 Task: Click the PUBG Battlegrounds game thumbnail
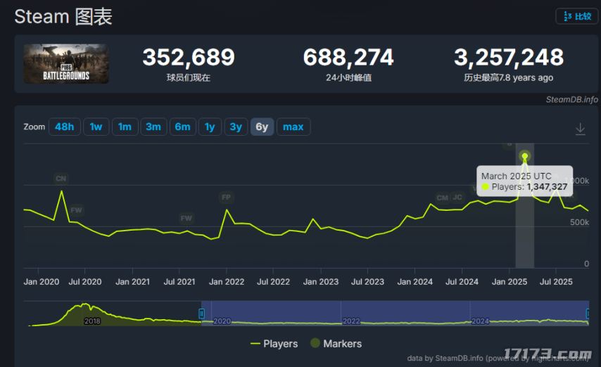click(66, 64)
